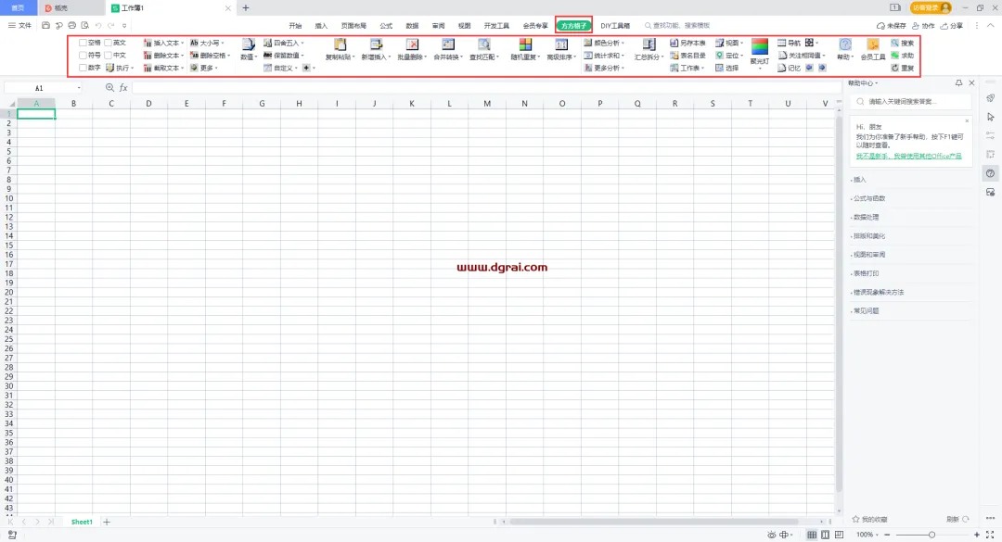Click the 高级排序 (advanced sort) icon

click(561, 44)
